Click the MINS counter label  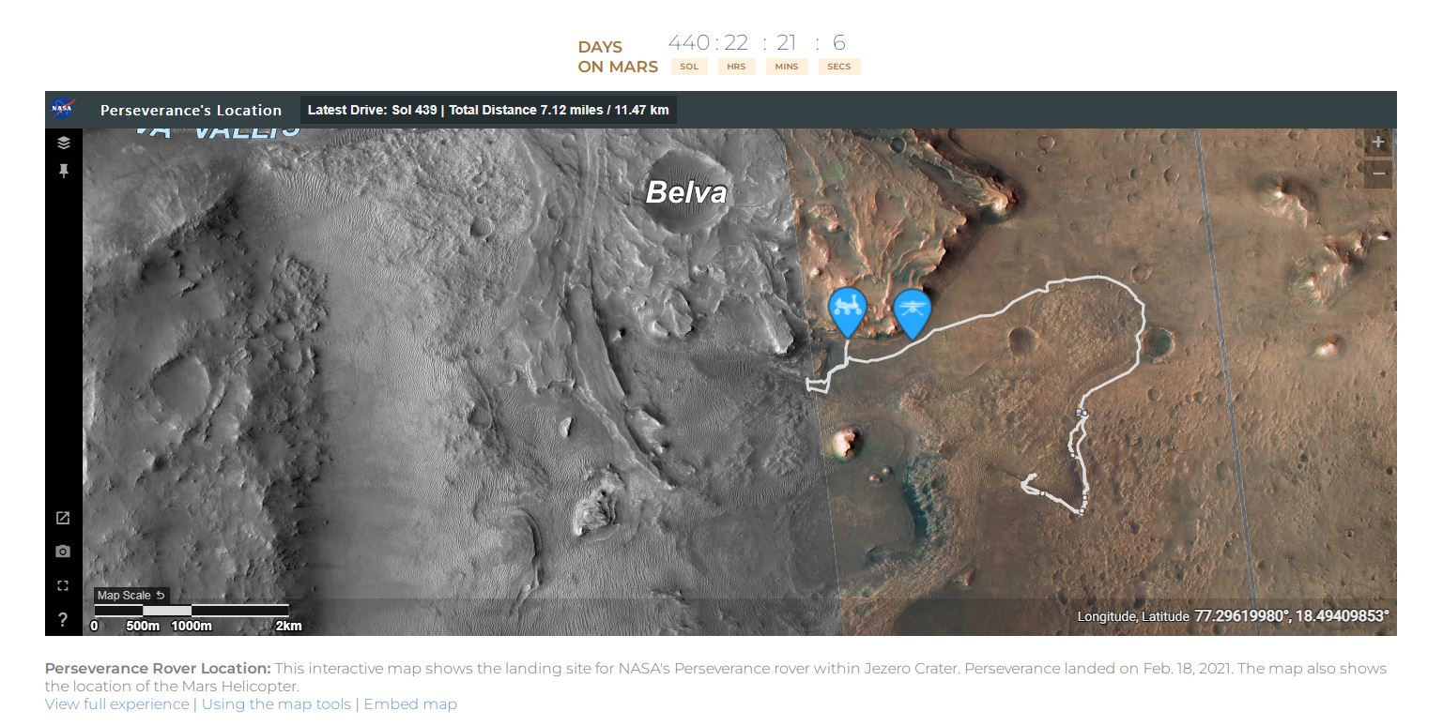coord(787,67)
